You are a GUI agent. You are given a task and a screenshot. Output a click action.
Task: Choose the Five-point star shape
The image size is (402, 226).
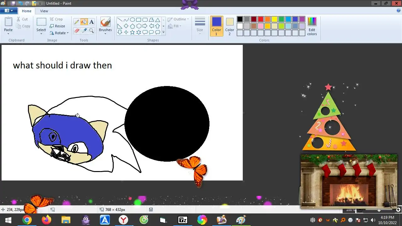point(132,32)
